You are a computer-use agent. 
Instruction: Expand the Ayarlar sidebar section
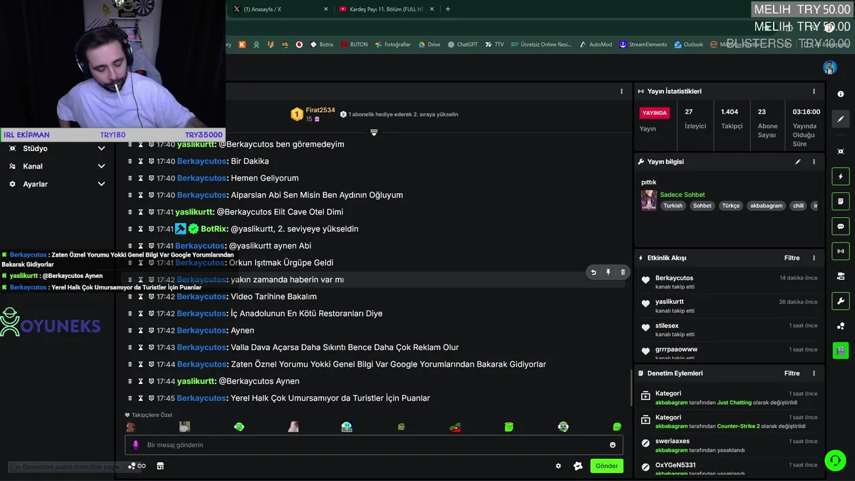coord(57,184)
